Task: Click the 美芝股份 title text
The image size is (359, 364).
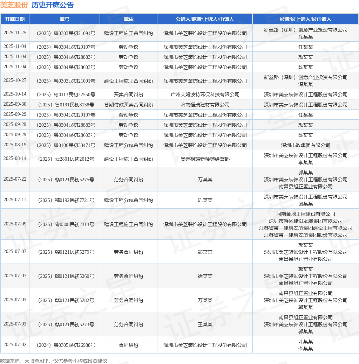Action: [x=14, y=5]
